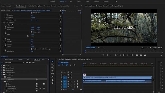The width and height of the screenshot is (165, 93).
Task: Go to In point
Action: coord(116,55)
